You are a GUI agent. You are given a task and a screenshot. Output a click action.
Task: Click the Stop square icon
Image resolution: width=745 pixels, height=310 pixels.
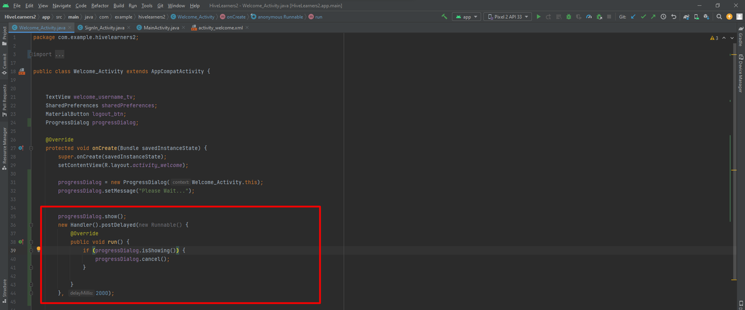(x=609, y=17)
